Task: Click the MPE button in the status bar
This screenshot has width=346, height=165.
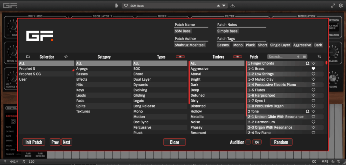Action: point(325,162)
